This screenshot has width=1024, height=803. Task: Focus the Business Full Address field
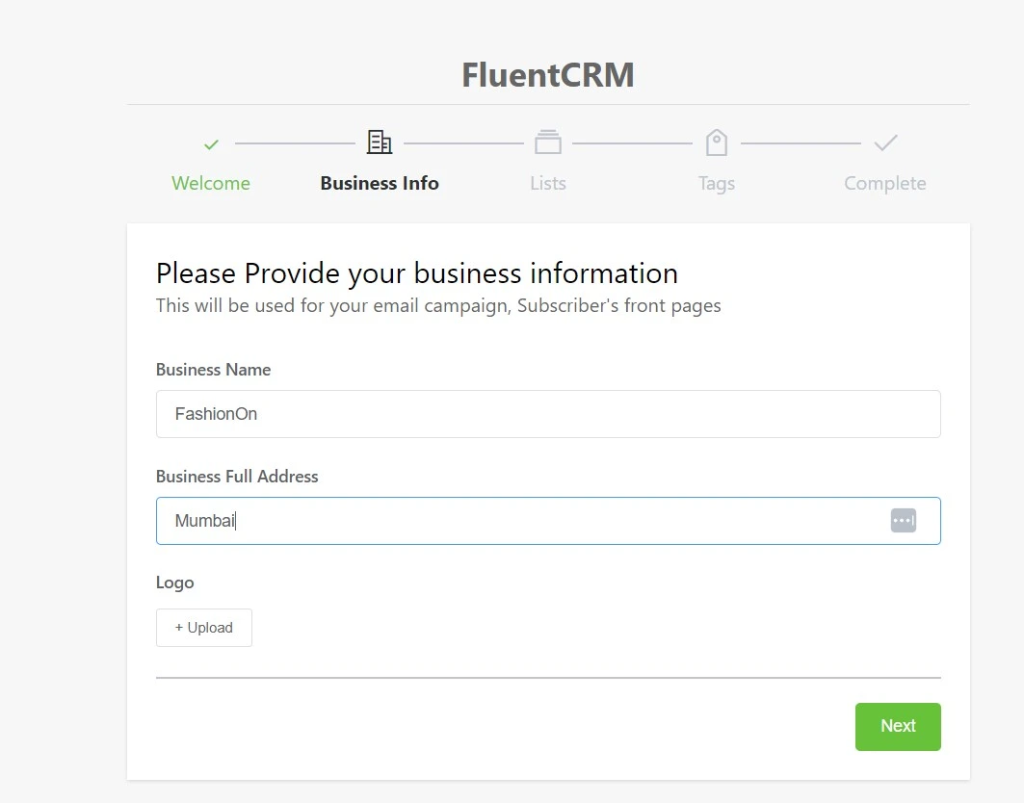(x=548, y=521)
